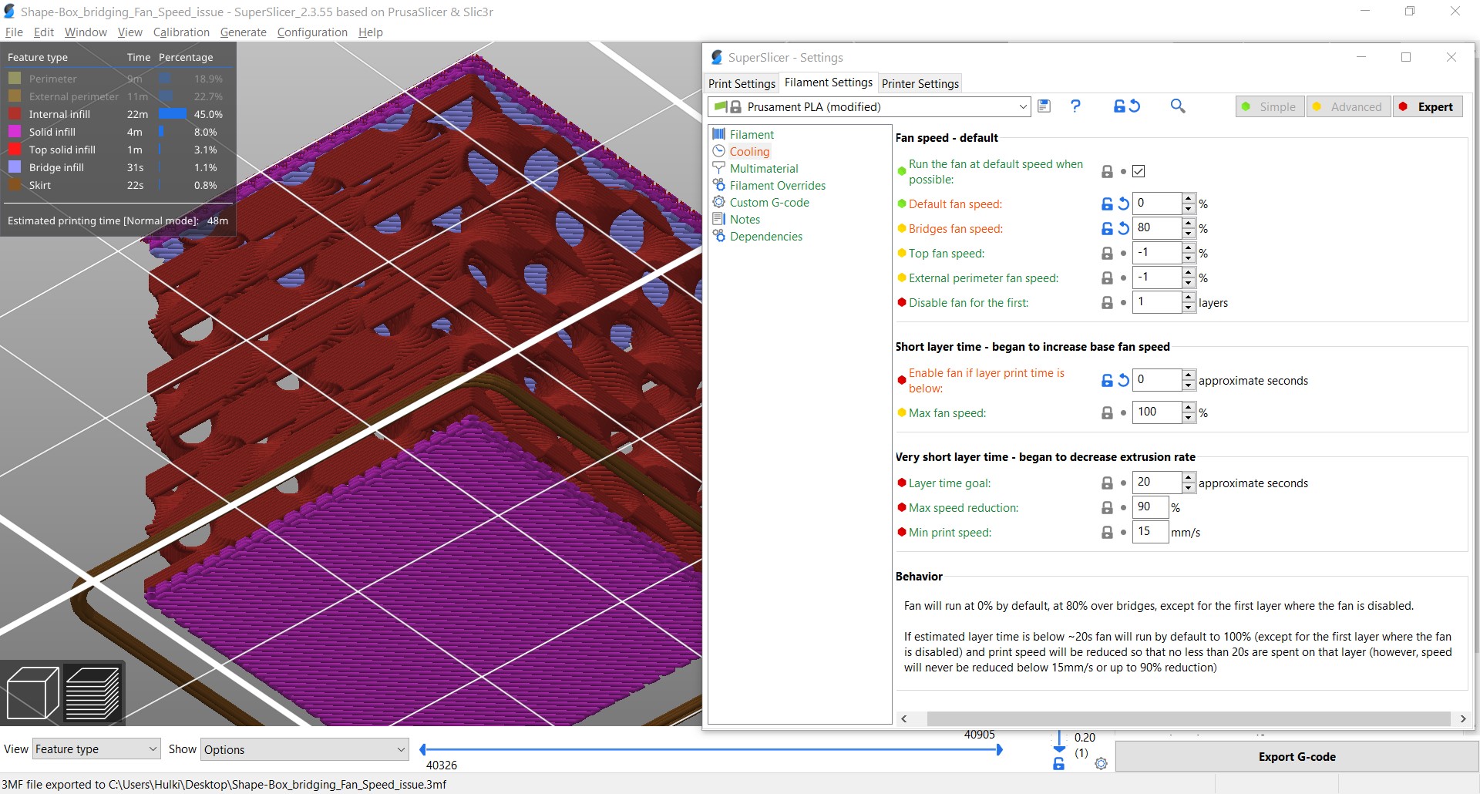Open the Show Options dropdown
The height and width of the screenshot is (794, 1480).
click(x=304, y=749)
